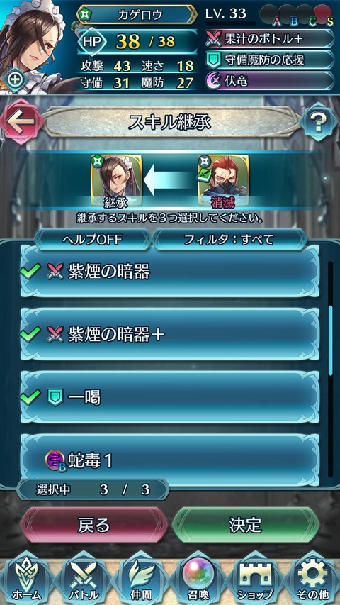The width and height of the screenshot is (340, 605).
Task: Uncheck the 紫煙の暗器 skill
Action: (x=170, y=271)
